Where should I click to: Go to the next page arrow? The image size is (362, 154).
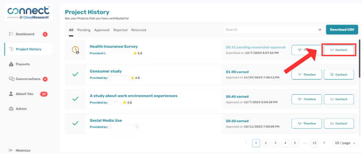[324, 143]
